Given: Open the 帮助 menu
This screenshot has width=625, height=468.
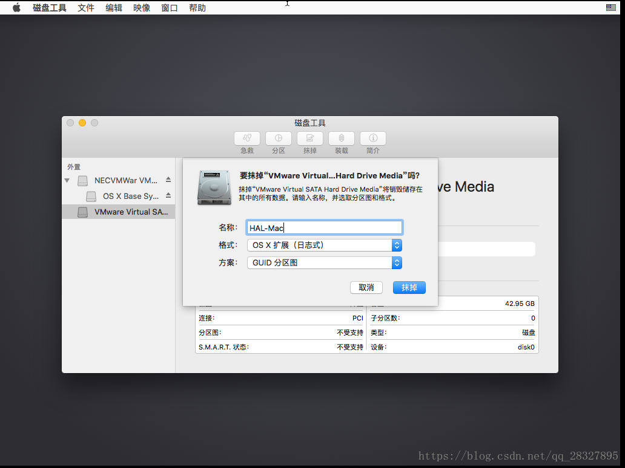Looking at the screenshot, I should (197, 8).
